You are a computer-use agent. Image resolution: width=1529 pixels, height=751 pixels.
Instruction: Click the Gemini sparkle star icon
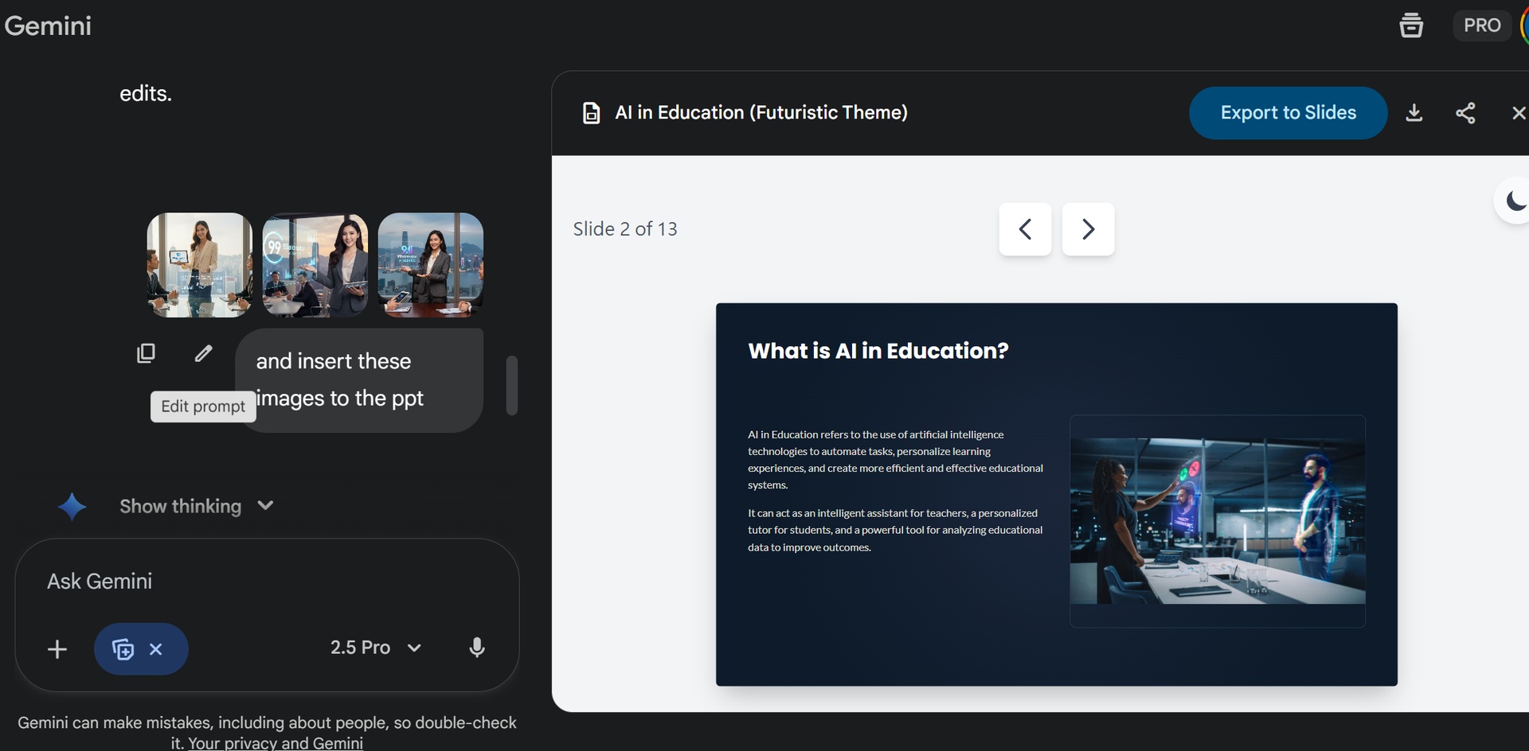[x=72, y=507]
